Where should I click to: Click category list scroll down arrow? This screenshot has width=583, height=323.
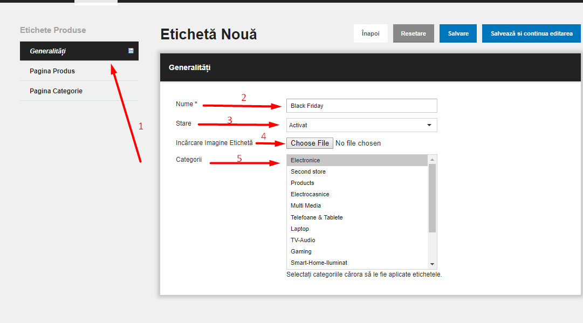coord(432,264)
